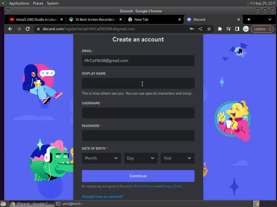Open a new tab with the plus icon
Image resolution: width=277 pixels, height=207 pixels.
(249, 19)
